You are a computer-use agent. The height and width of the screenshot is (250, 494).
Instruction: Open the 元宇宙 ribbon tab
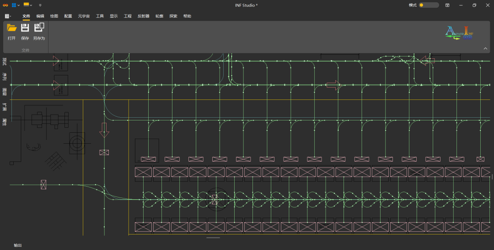pyautogui.click(x=84, y=16)
